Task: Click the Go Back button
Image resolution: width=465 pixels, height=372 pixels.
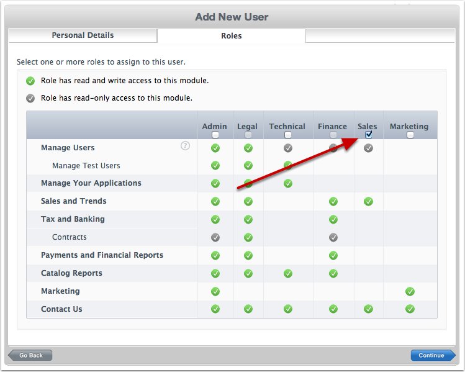Action: tap(30, 355)
